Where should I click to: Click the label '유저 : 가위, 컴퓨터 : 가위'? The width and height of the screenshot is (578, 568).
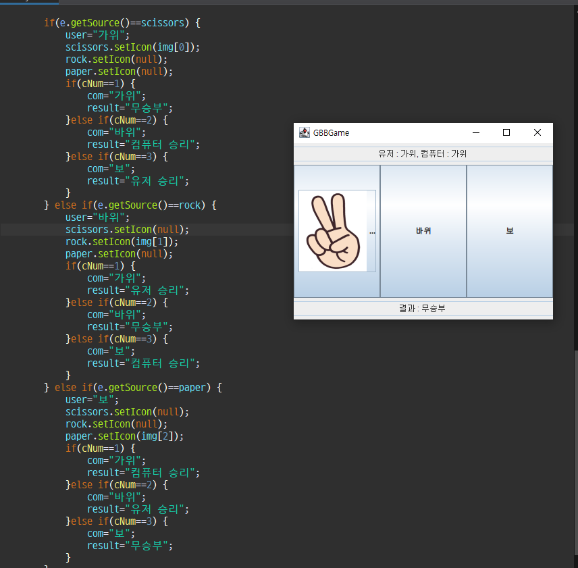[423, 154]
